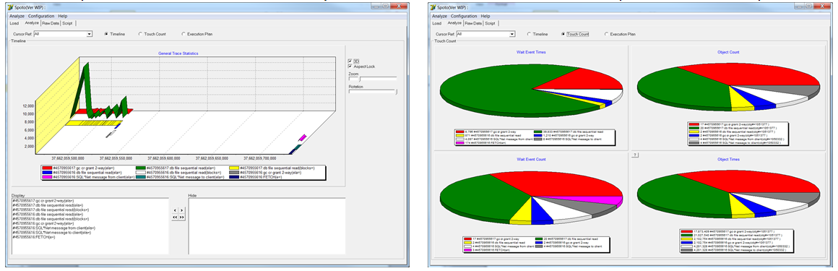Select the Execution Plan radio button in the right window

[607, 34]
